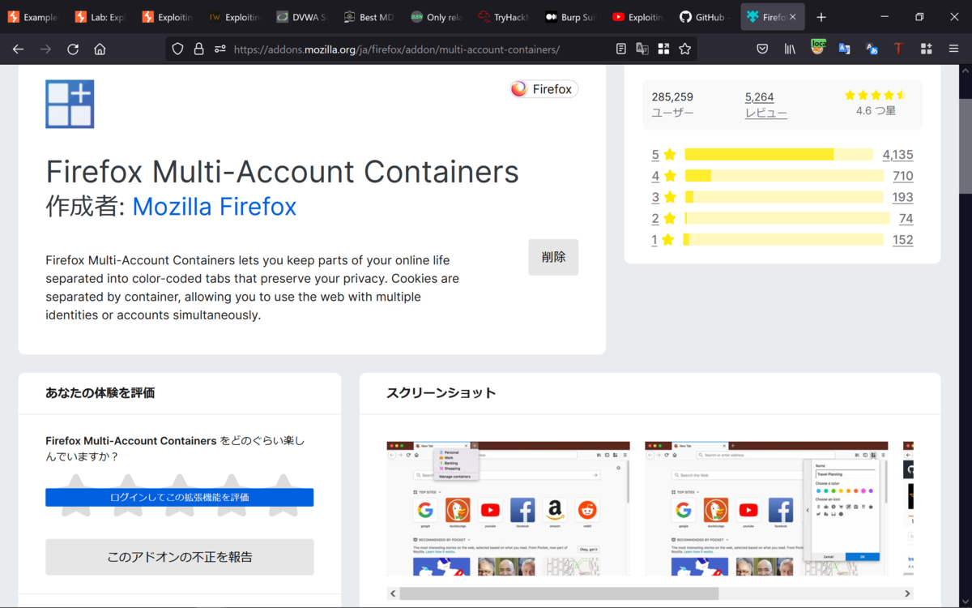Open 3-star reviews link
Viewport: 972px width, 608px height.
[x=663, y=197]
